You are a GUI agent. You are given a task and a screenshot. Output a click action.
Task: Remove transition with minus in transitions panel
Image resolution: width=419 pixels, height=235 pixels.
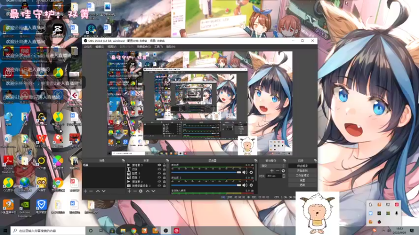278,171
